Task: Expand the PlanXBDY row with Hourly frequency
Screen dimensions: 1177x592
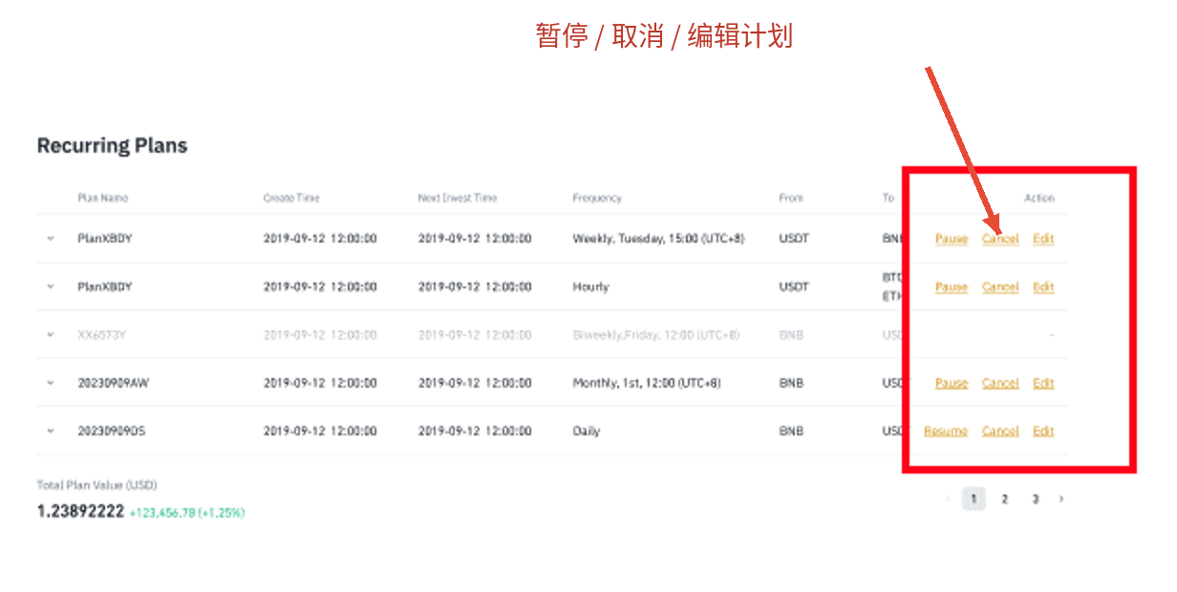Action: pos(51,286)
